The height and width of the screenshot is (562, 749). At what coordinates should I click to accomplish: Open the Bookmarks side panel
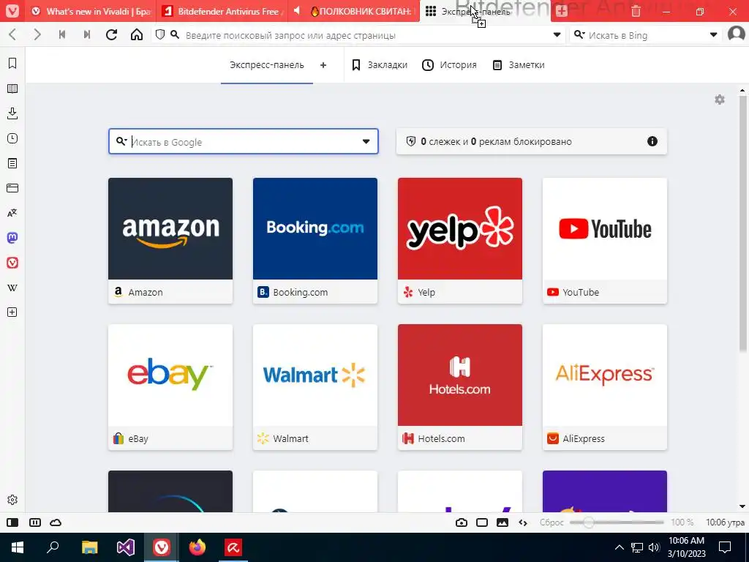pyautogui.click(x=12, y=64)
